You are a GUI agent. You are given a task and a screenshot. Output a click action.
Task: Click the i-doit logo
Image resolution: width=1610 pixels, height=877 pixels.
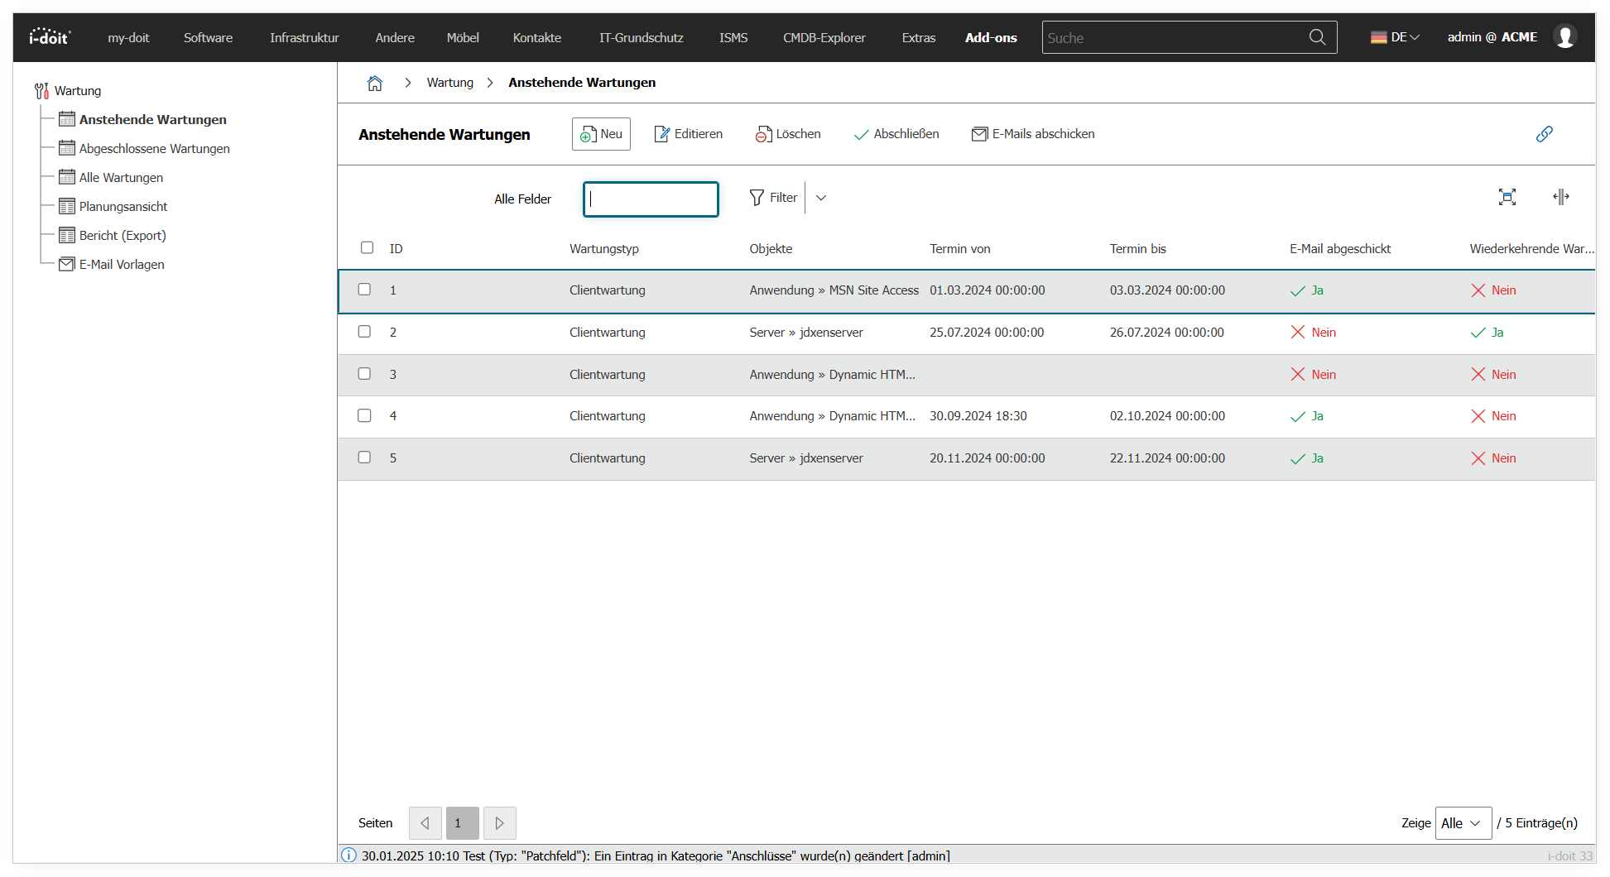pyautogui.click(x=50, y=37)
